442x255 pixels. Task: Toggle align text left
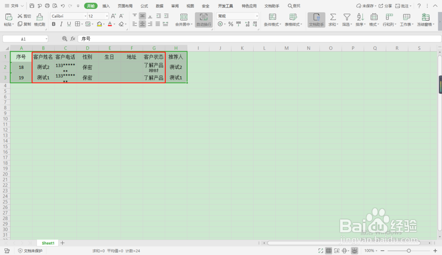[x=135, y=24]
